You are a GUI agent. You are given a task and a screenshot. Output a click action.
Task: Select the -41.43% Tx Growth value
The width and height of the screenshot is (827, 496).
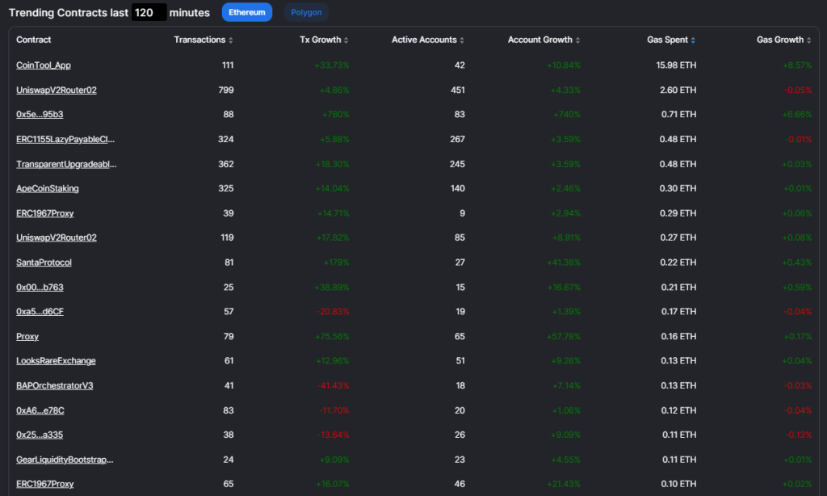(333, 385)
